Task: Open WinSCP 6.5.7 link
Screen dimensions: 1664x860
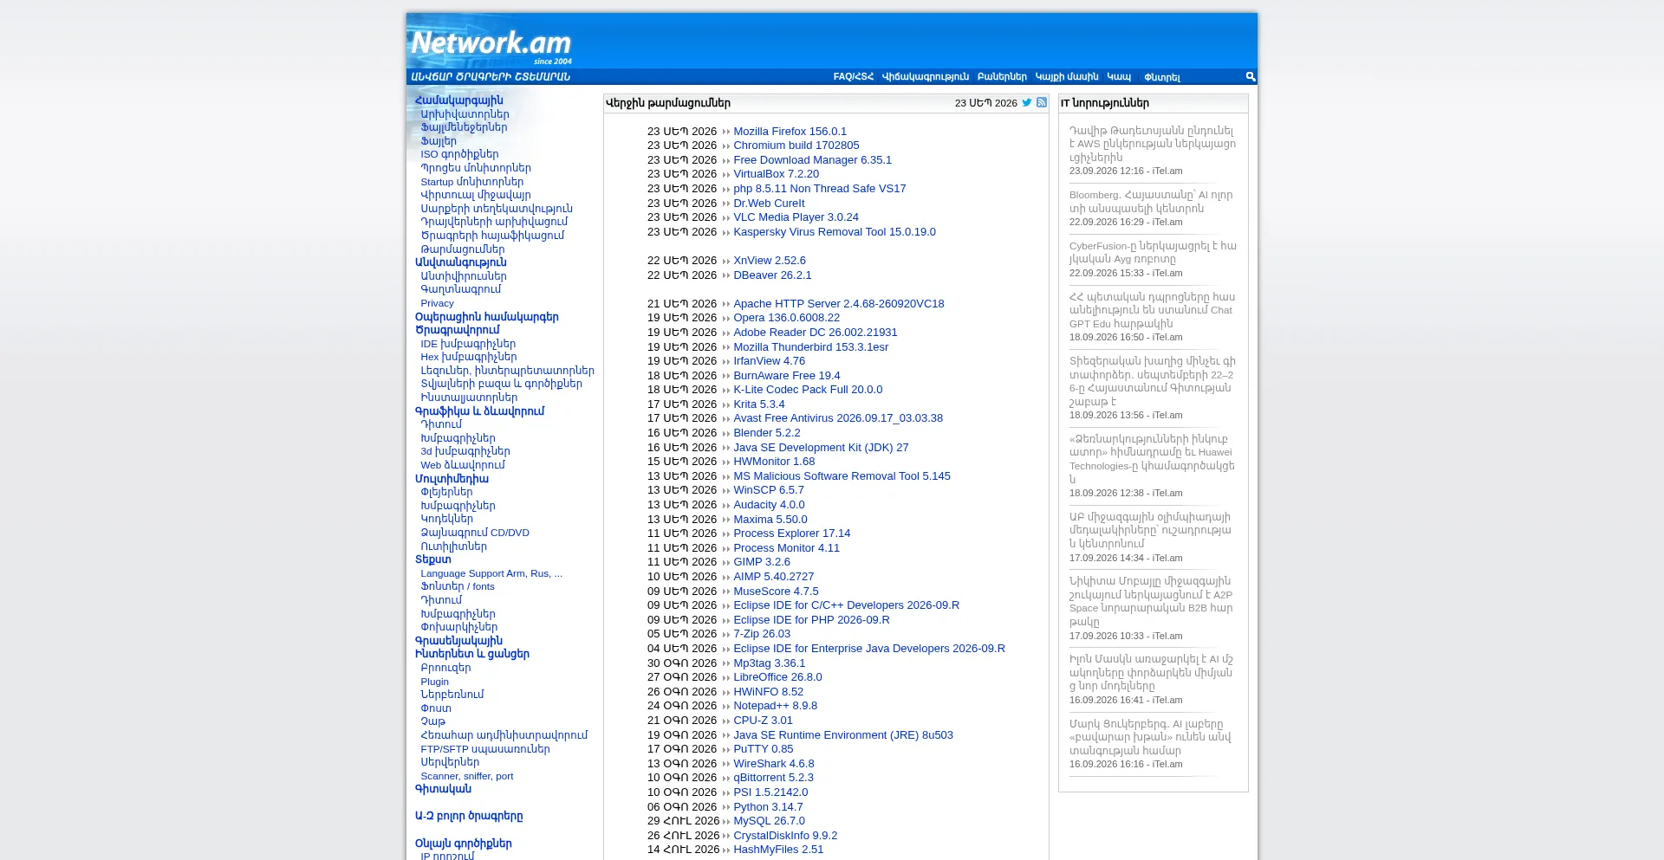Action: 769,490
